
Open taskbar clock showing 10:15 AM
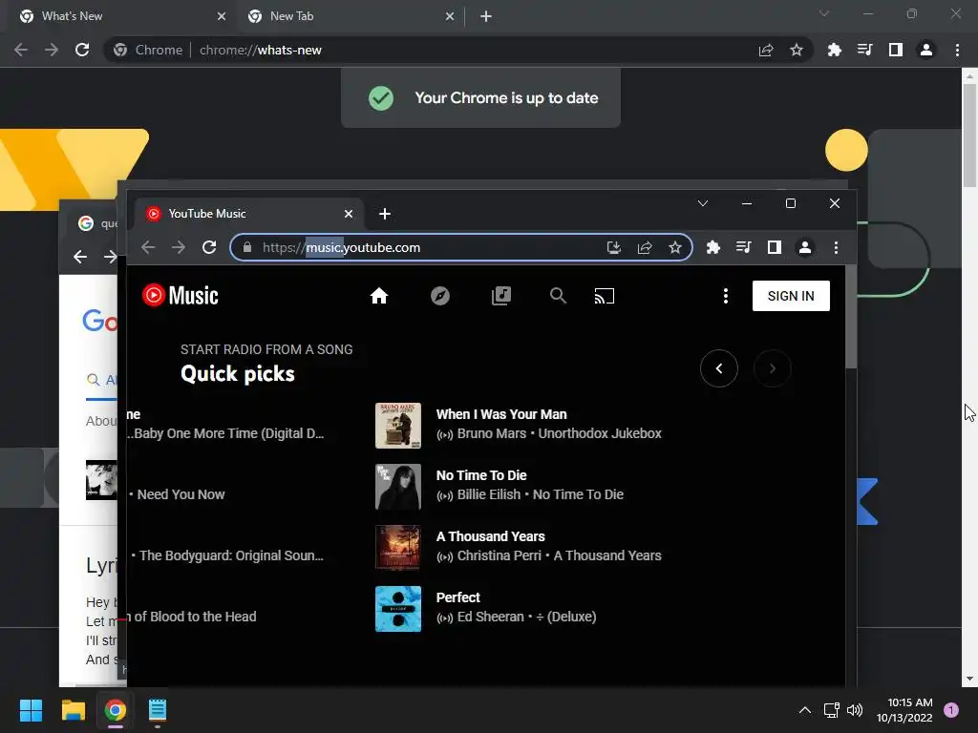tap(904, 710)
